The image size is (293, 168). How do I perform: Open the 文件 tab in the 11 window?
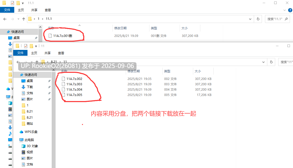(x=20, y=53)
